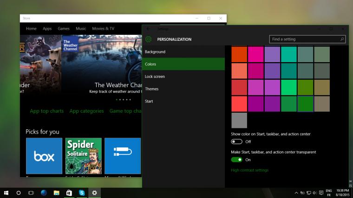Enable Show color on Start toggle
Screen dimensions: 353x198
236,141
